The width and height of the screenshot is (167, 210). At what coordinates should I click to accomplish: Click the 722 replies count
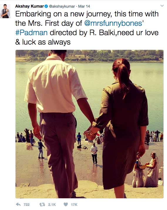tap(26, 205)
